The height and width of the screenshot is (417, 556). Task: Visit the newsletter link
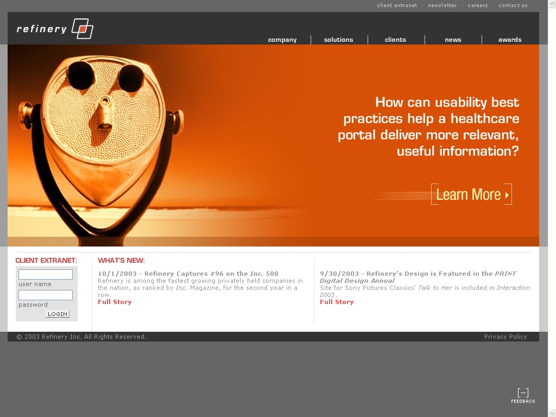point(442,5)
